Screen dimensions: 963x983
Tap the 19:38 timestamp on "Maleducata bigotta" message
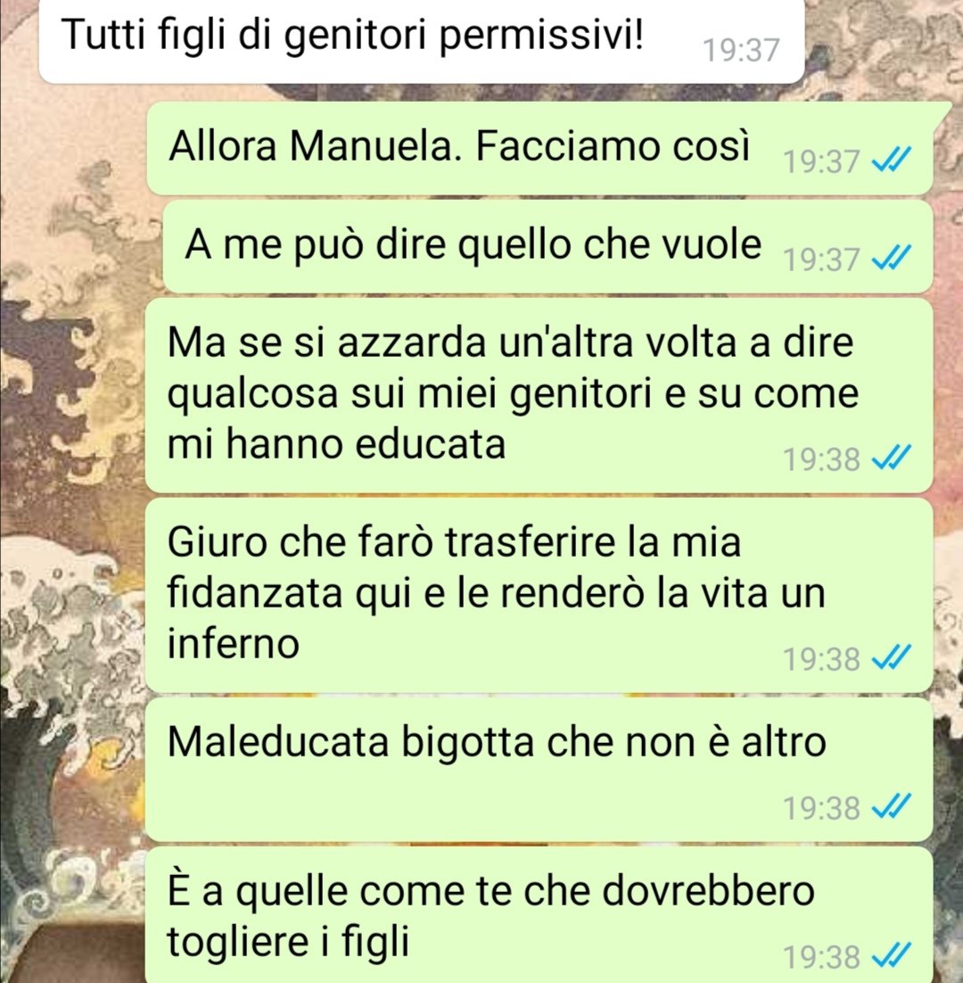coord(821,807)
